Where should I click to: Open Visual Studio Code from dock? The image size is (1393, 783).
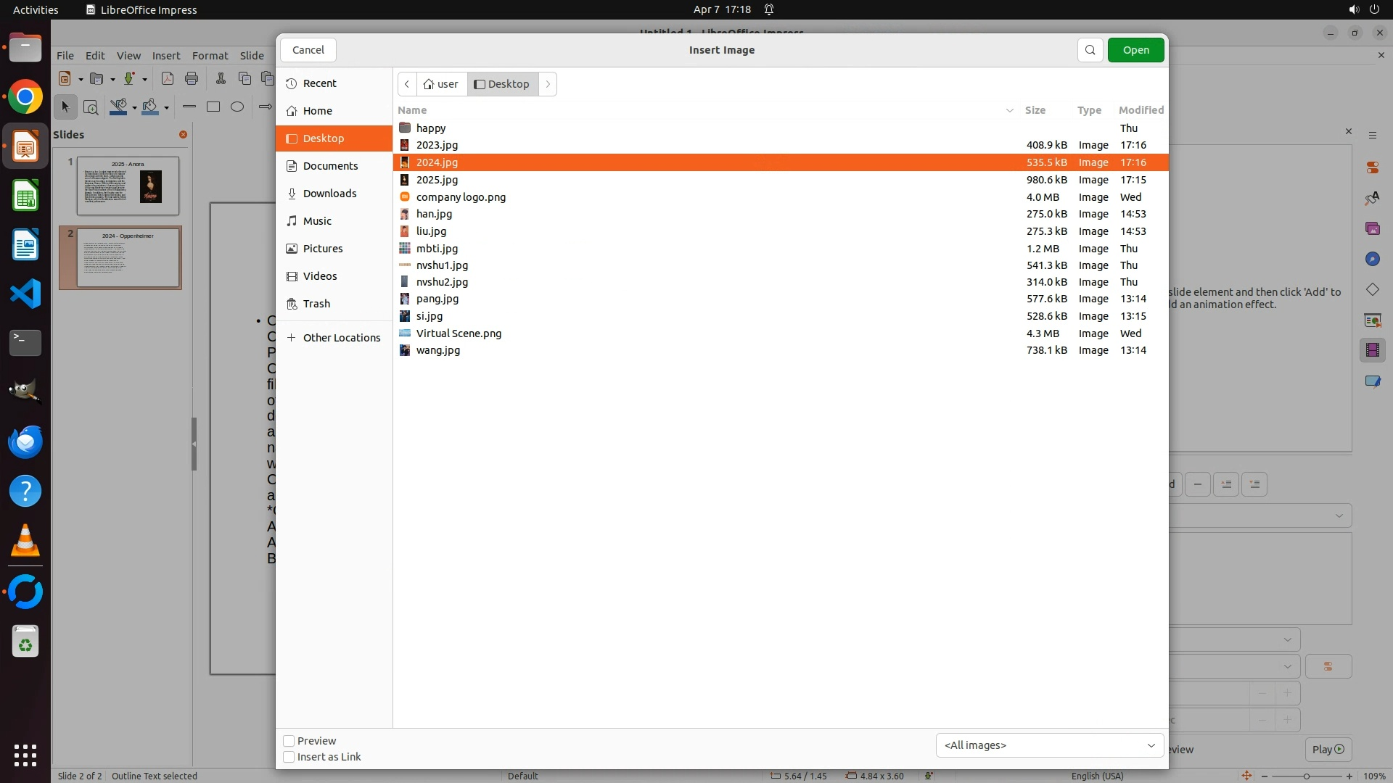coord(25,294)
